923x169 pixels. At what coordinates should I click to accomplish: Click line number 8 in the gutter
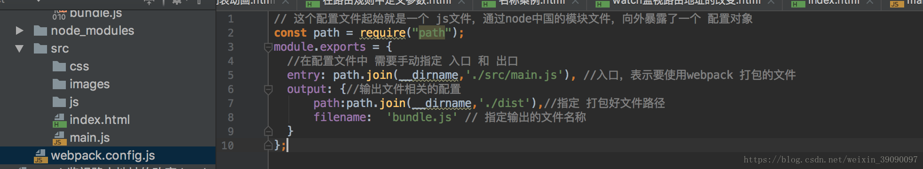[231, 117]
